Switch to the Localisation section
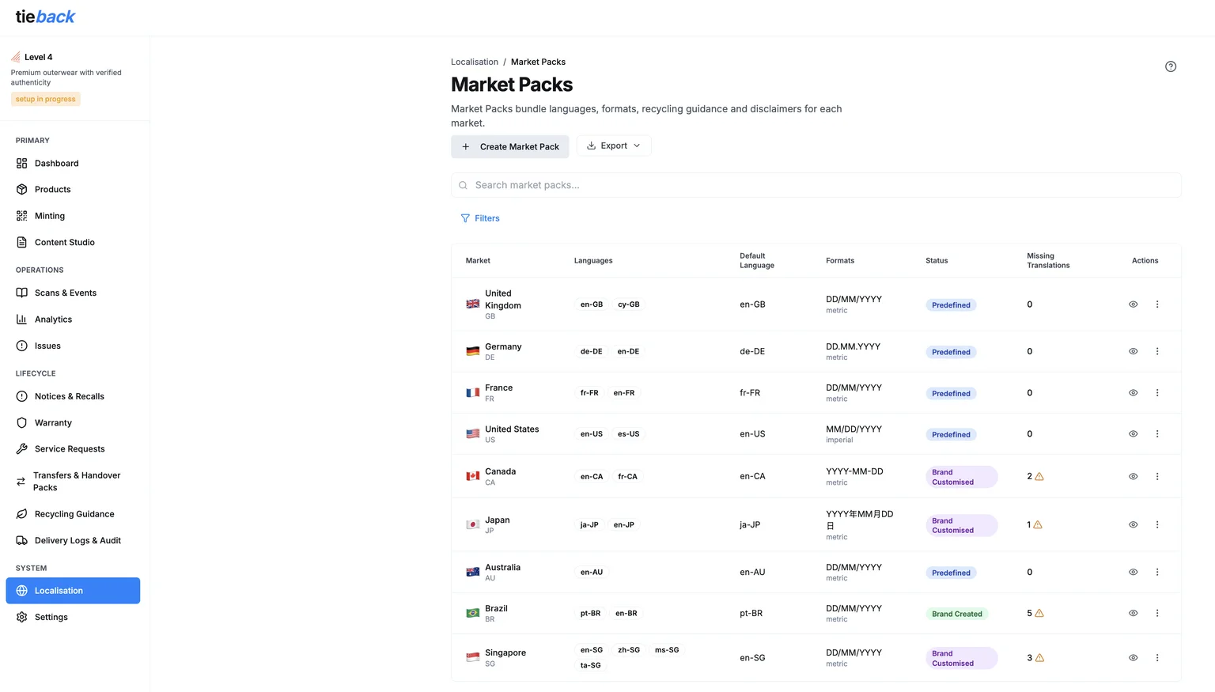The image size is (1215, 692). coord(59,590)
